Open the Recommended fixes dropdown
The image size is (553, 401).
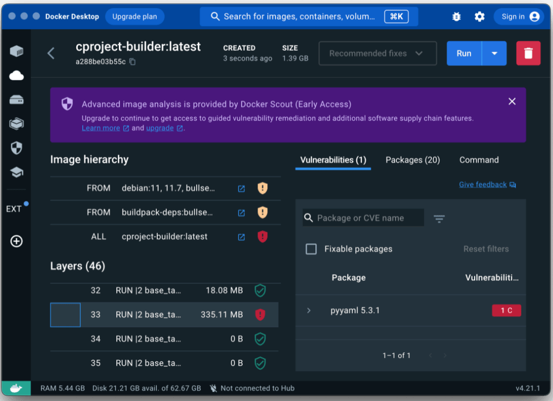pos(377,53)
